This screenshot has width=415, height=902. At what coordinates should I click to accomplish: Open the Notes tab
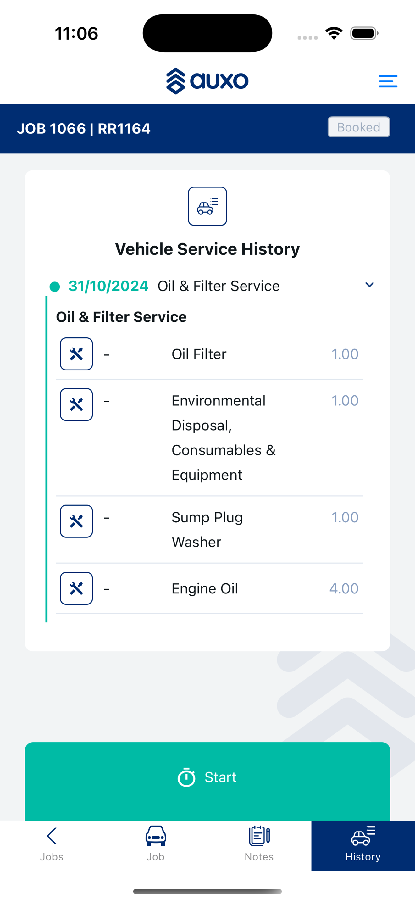click(x=259, y=846)
